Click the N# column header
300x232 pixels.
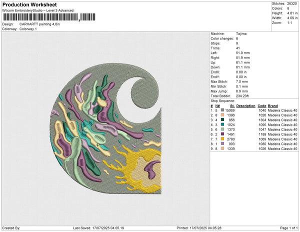click(x=217, y=105)
